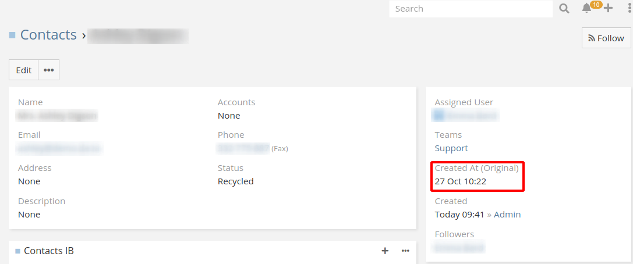Click the quick create plus icon beside the bell
The height and width of the screenshot is (264, 633).
coord(609,8)
